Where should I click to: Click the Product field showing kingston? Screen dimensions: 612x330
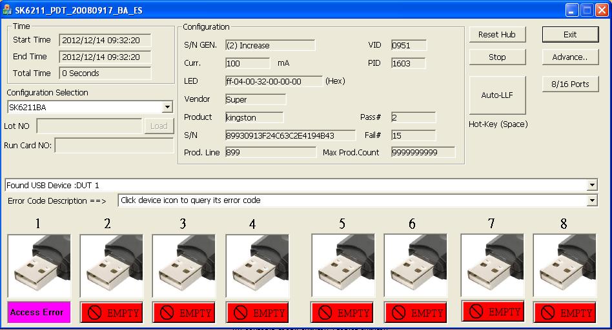[254, 117]
